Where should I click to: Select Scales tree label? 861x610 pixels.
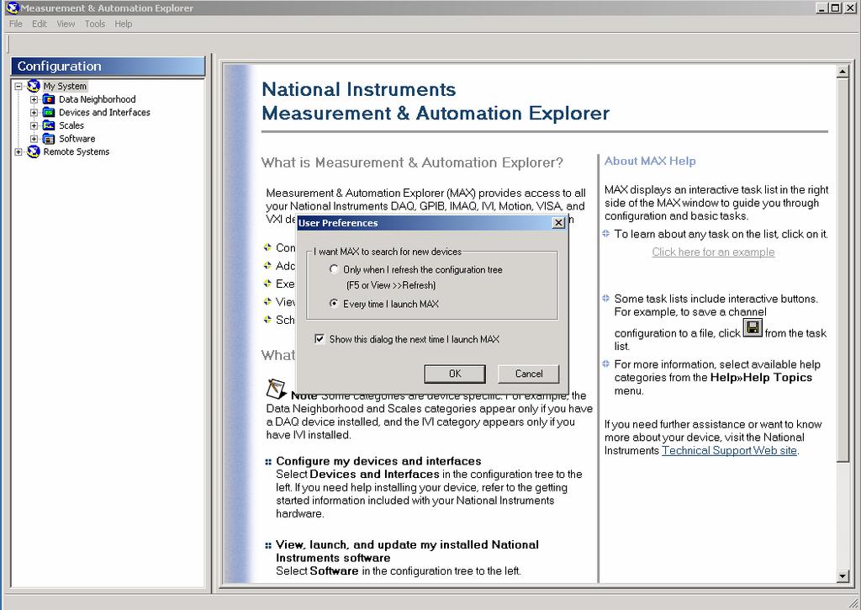[71, 126]
